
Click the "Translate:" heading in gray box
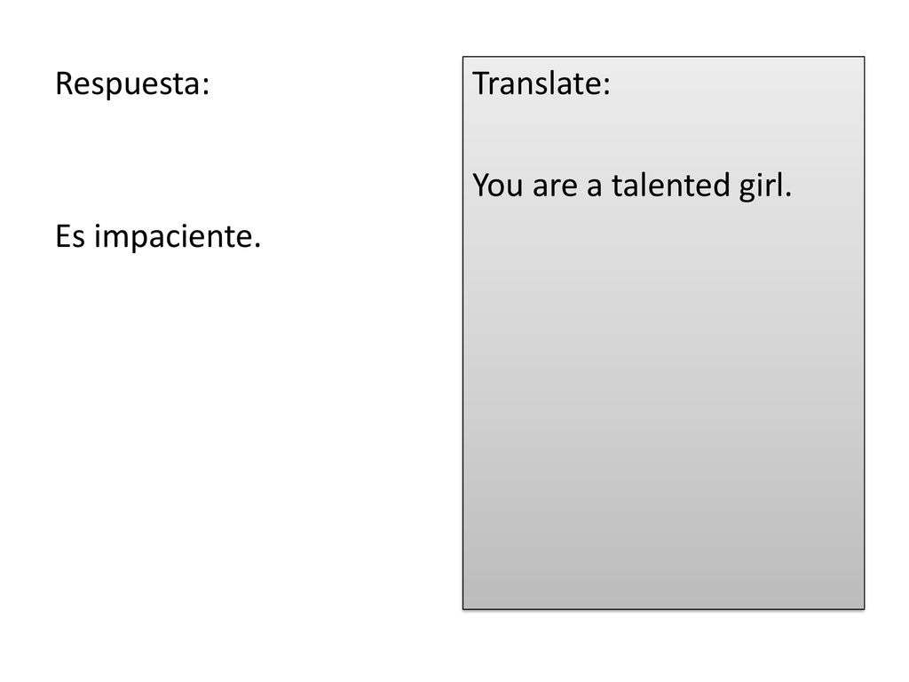click(541, 83)
